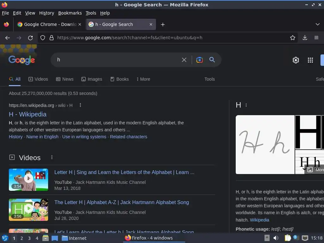Open the Google apps grid
The width and height of the screenshot is (324, 243).
(310, 60)
